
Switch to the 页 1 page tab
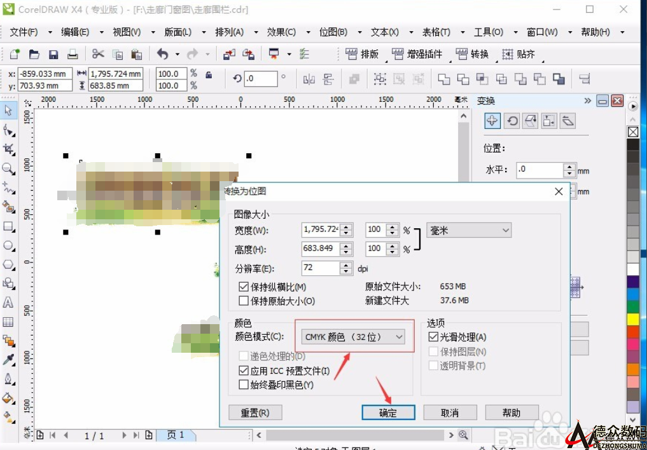pyautogui.click(x=176, y=435)
